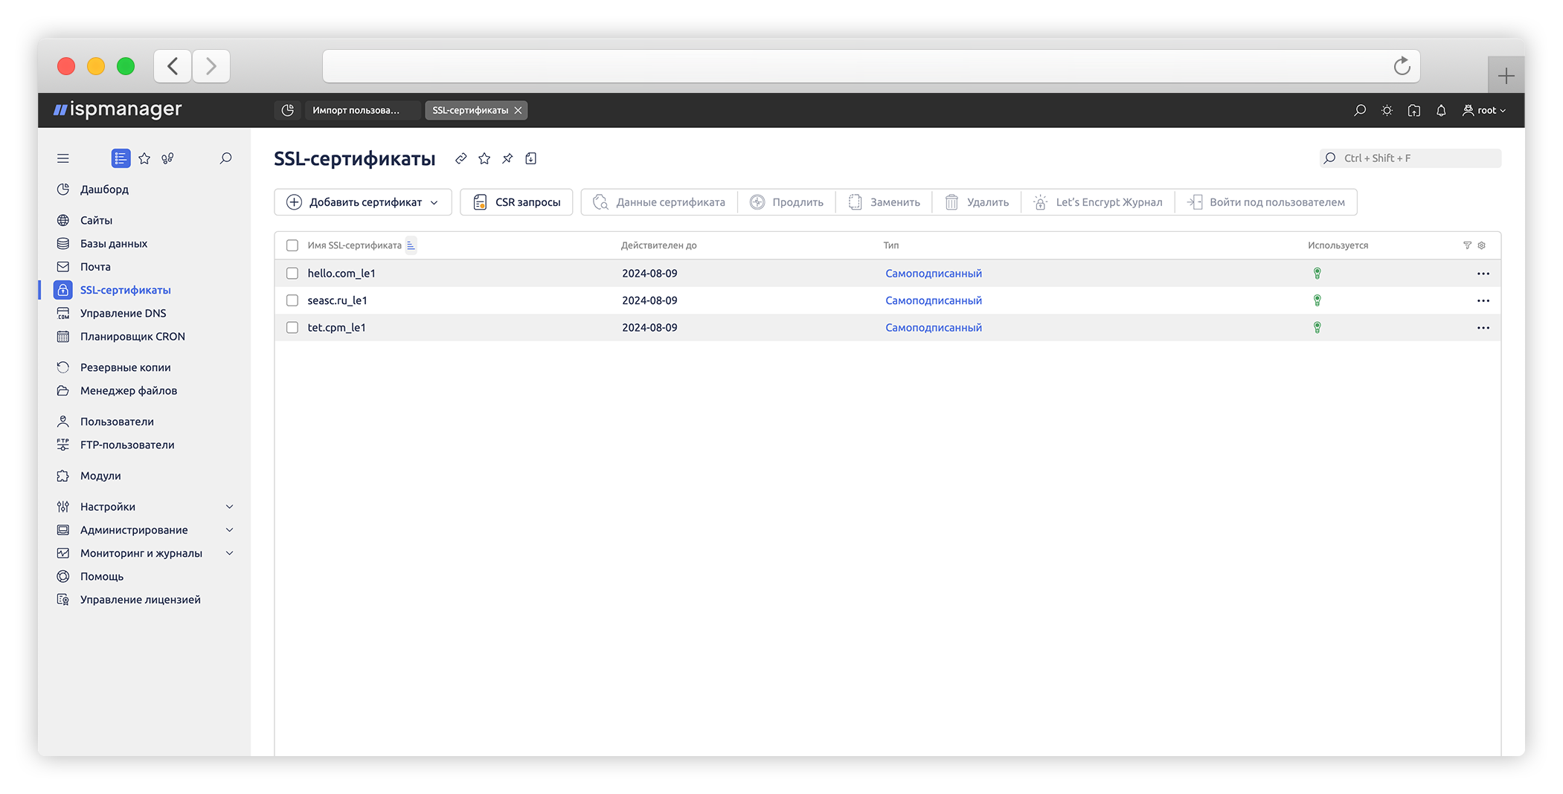Open Модули section
1563x794 pixels.
point(100,476)
